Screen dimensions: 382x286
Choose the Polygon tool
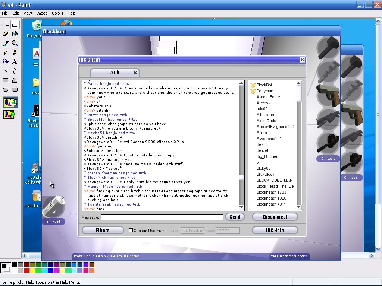(15, 80)
